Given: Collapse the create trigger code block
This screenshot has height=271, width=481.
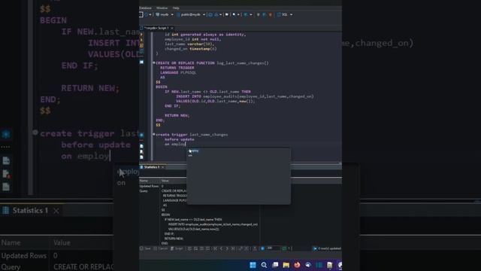Looking at the screenshot, I should pos(154,135).
